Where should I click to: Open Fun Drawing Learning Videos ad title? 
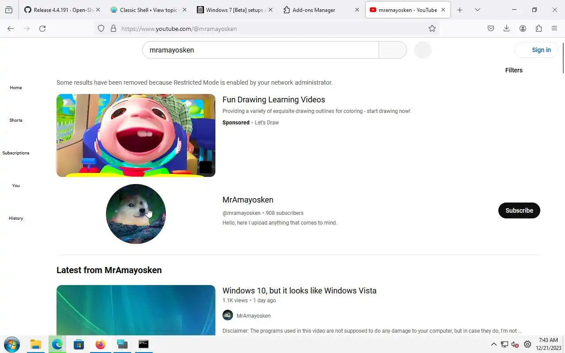click(274, 100)
